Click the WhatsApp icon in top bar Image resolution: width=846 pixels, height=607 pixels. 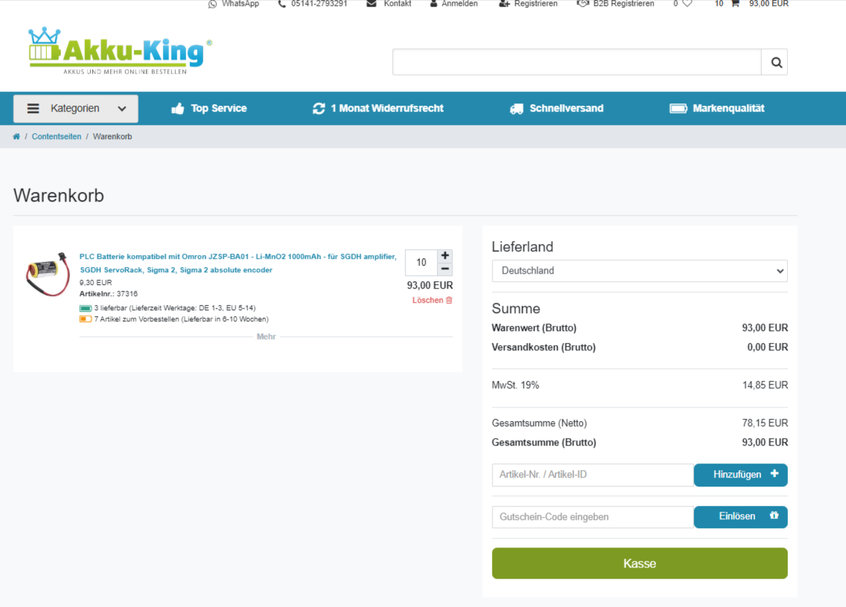[212, 4]
